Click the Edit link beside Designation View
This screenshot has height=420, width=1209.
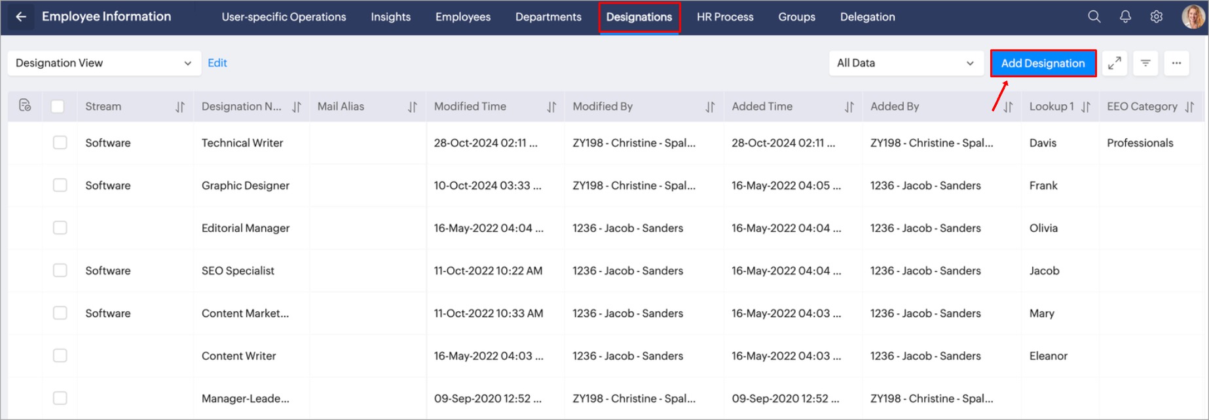tap(217, 63)
